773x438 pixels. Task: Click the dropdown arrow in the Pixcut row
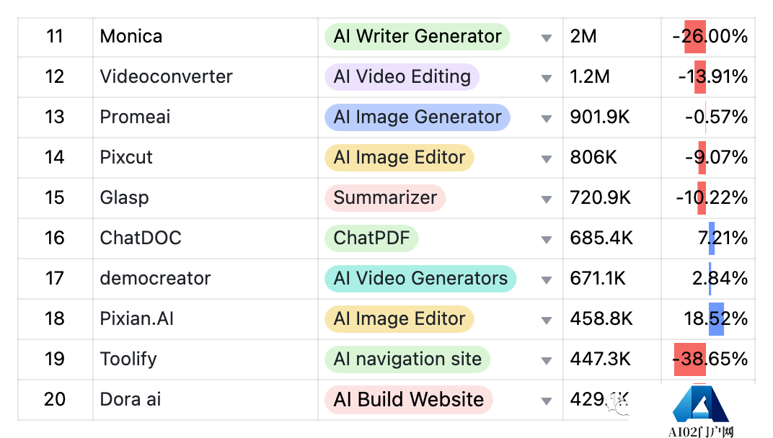[547, 159]
